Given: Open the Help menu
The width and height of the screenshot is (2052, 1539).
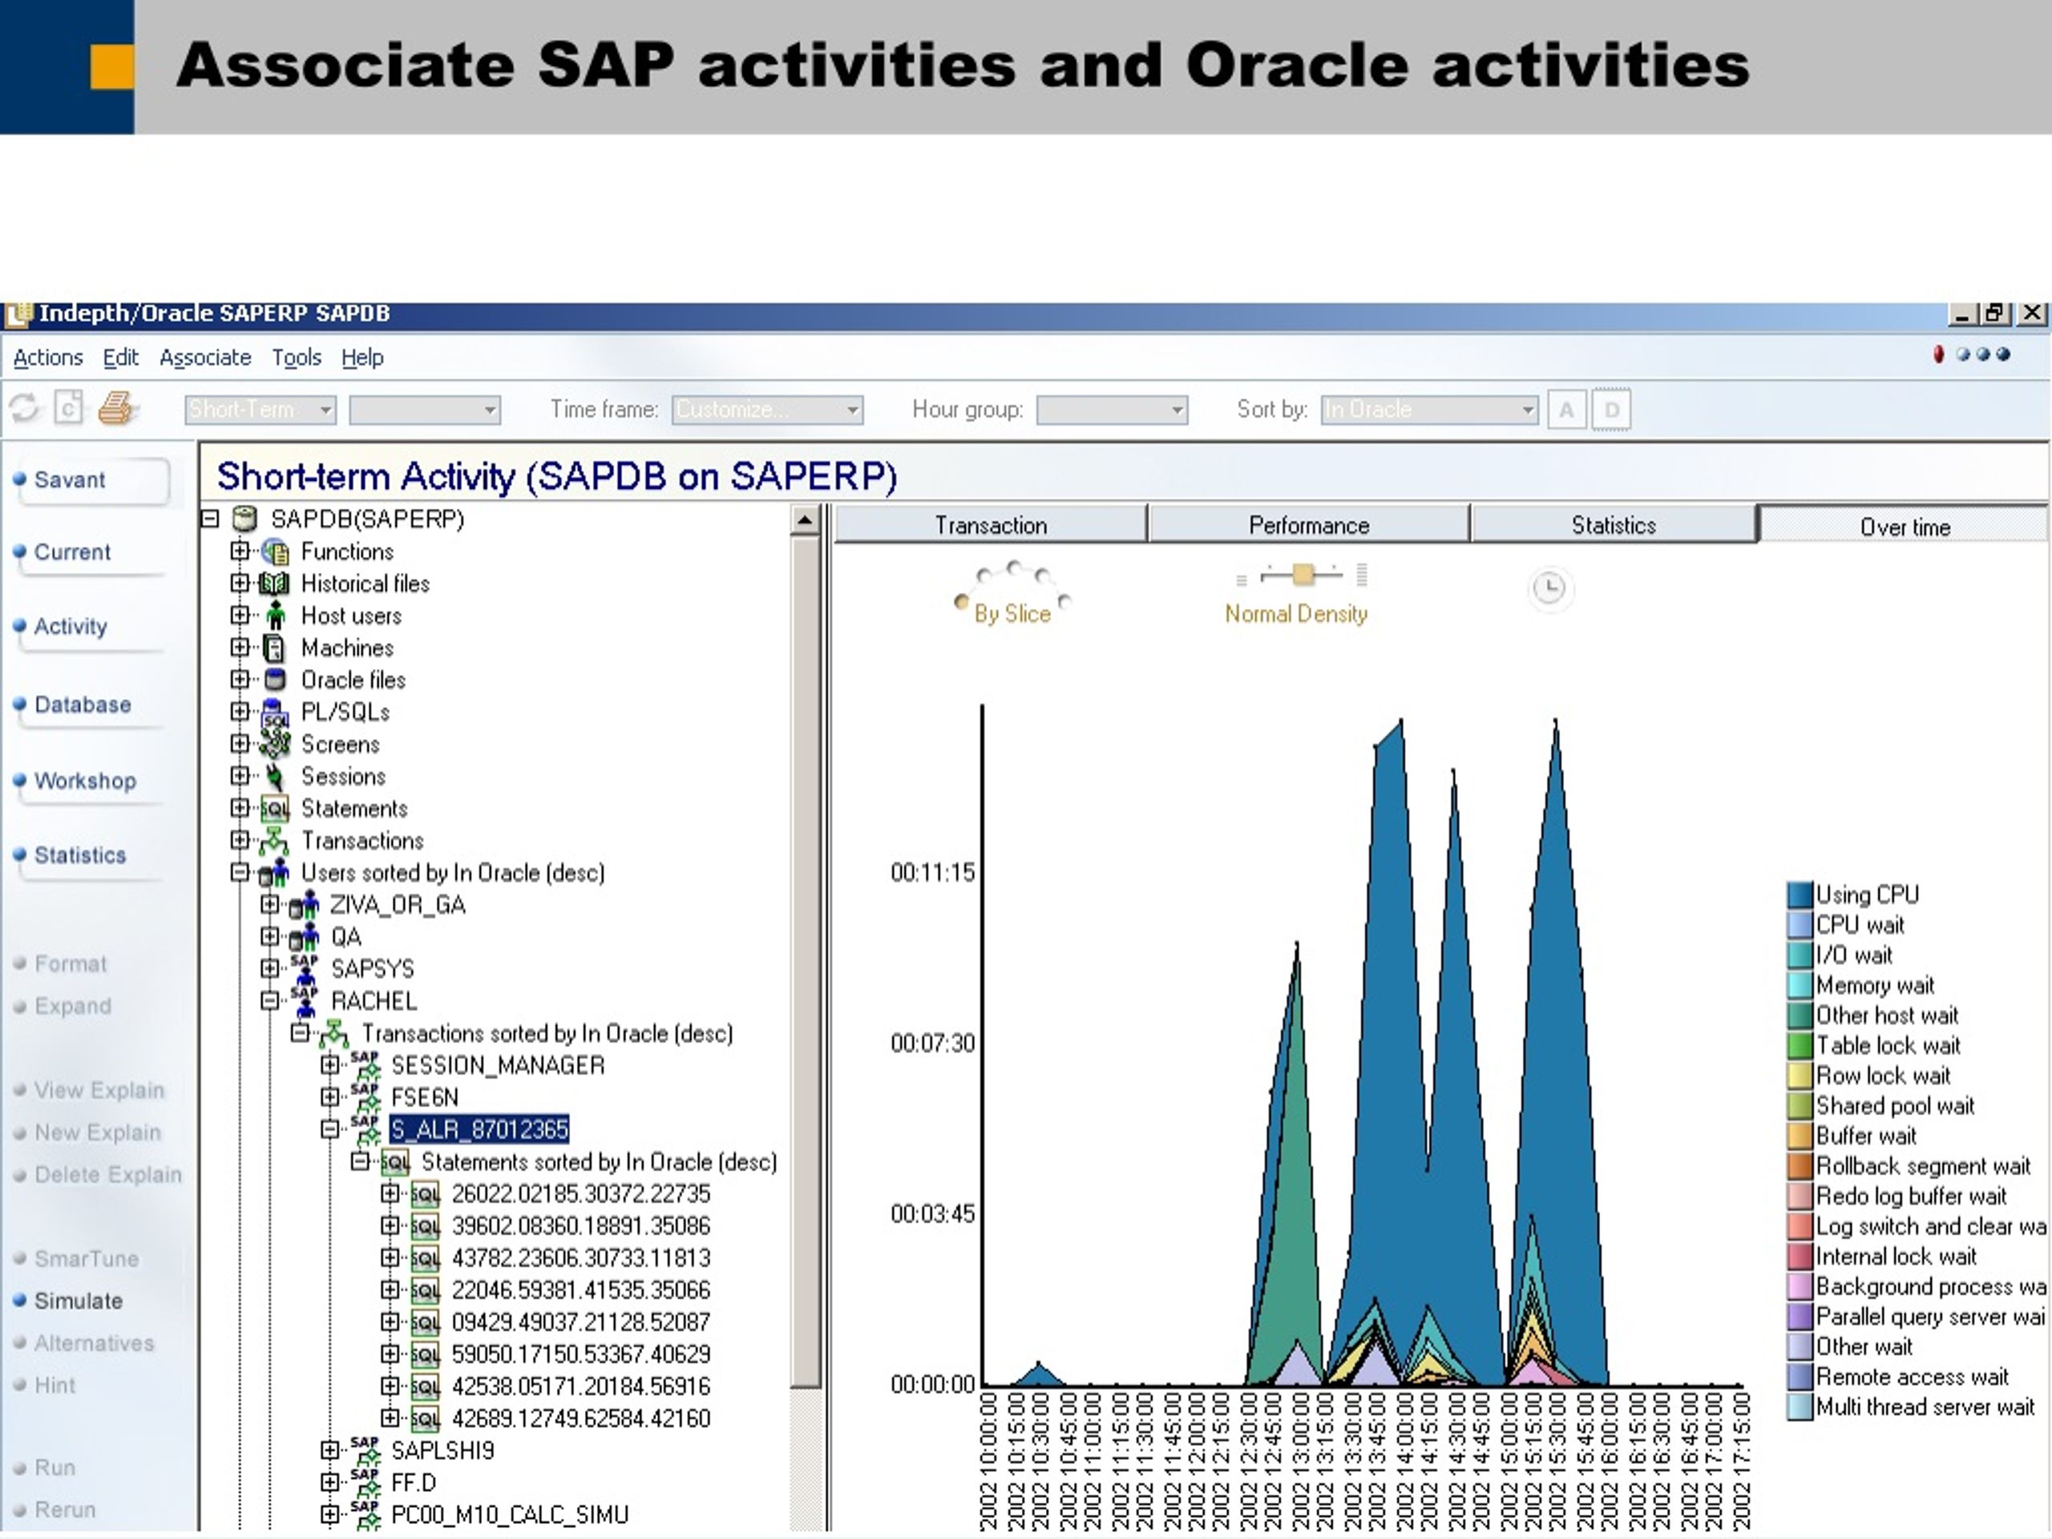Looking at the screenshot, I should tap(362, 357).
